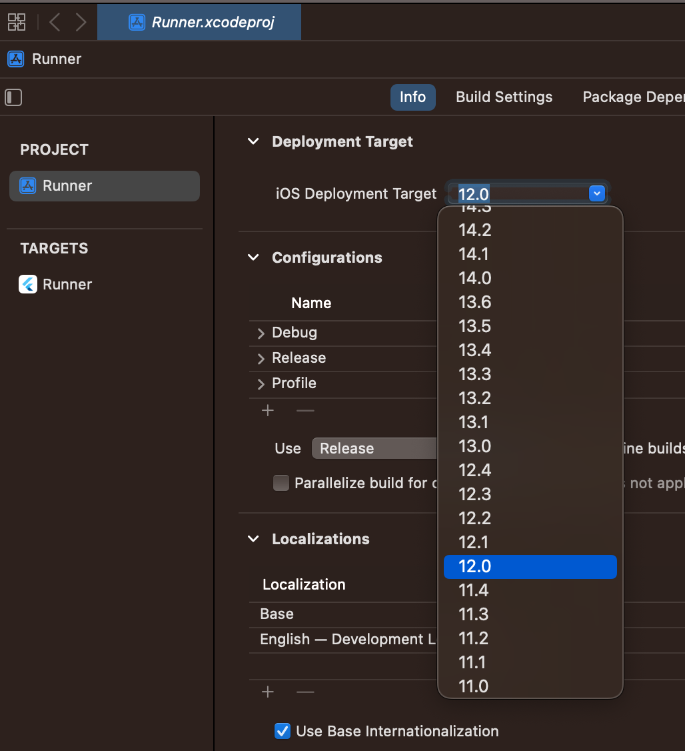Expand the Release configuration row
This screenshot has height=751, width=685.
pyautogui.click(x=261, y=359)
